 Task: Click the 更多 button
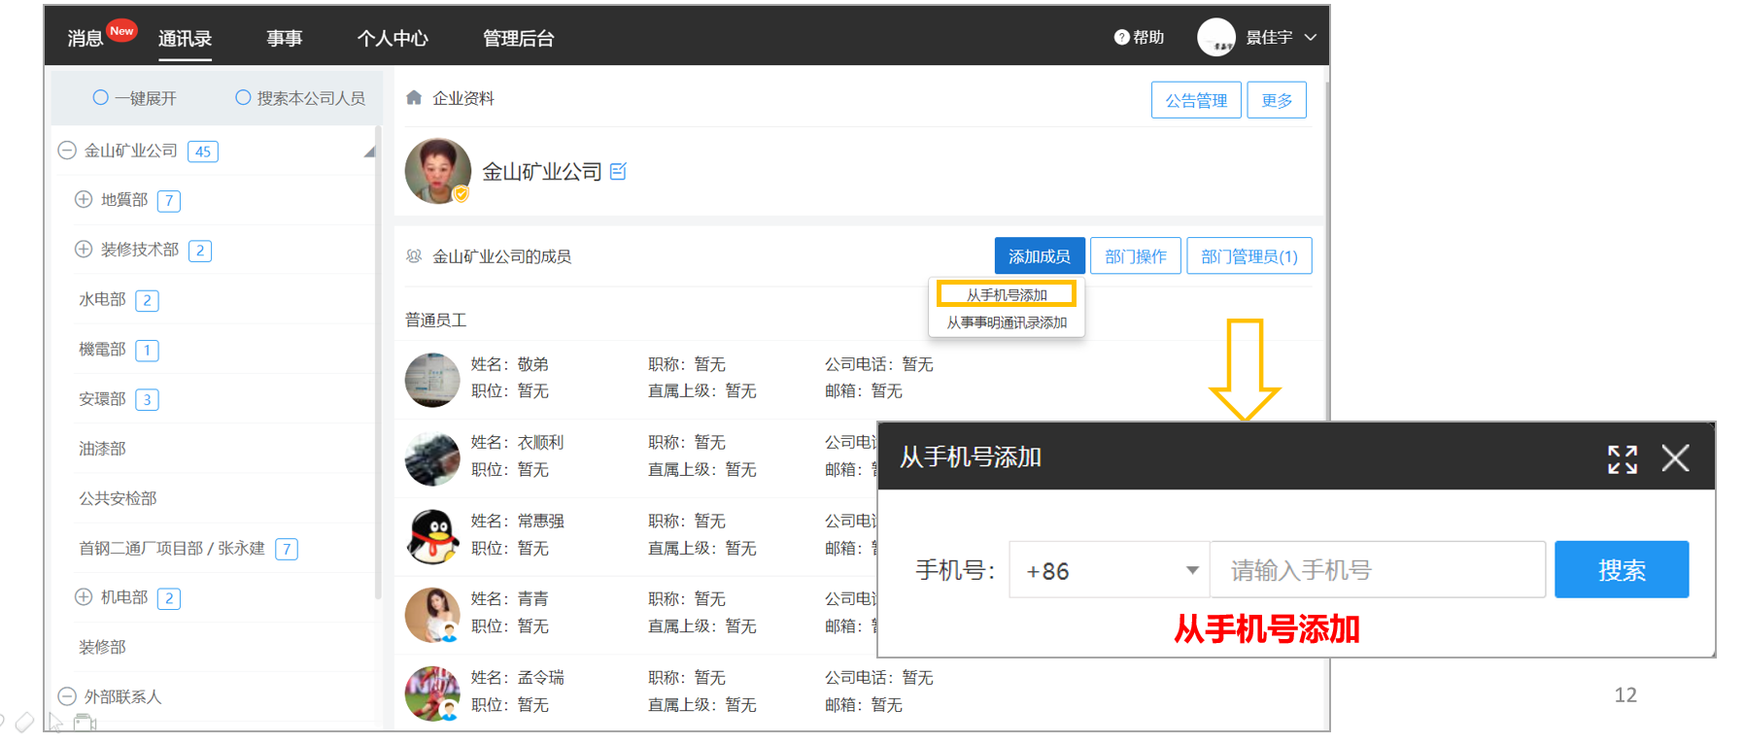(x=1277, y=100)
